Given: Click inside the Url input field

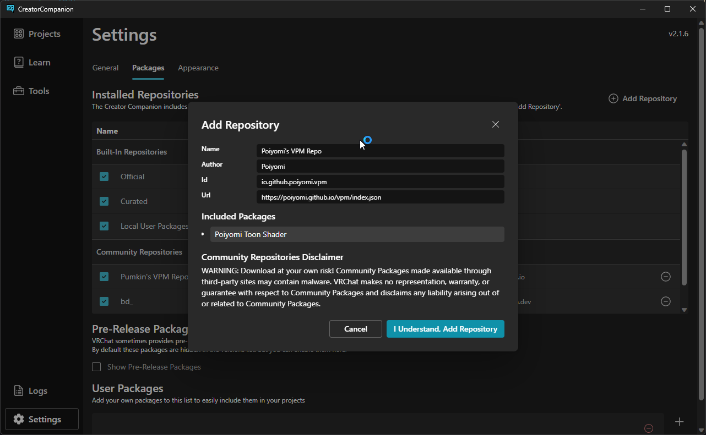Looking at the screenshot, I should 380,196.
